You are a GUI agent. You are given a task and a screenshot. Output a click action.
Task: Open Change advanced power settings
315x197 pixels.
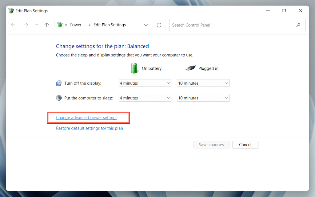pos(87,118)
